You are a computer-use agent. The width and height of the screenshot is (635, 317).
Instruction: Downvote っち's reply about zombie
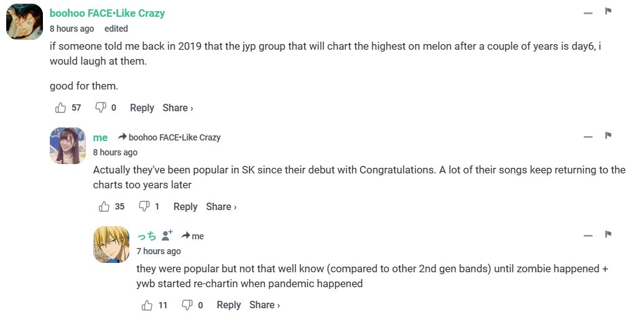(187, 305)
